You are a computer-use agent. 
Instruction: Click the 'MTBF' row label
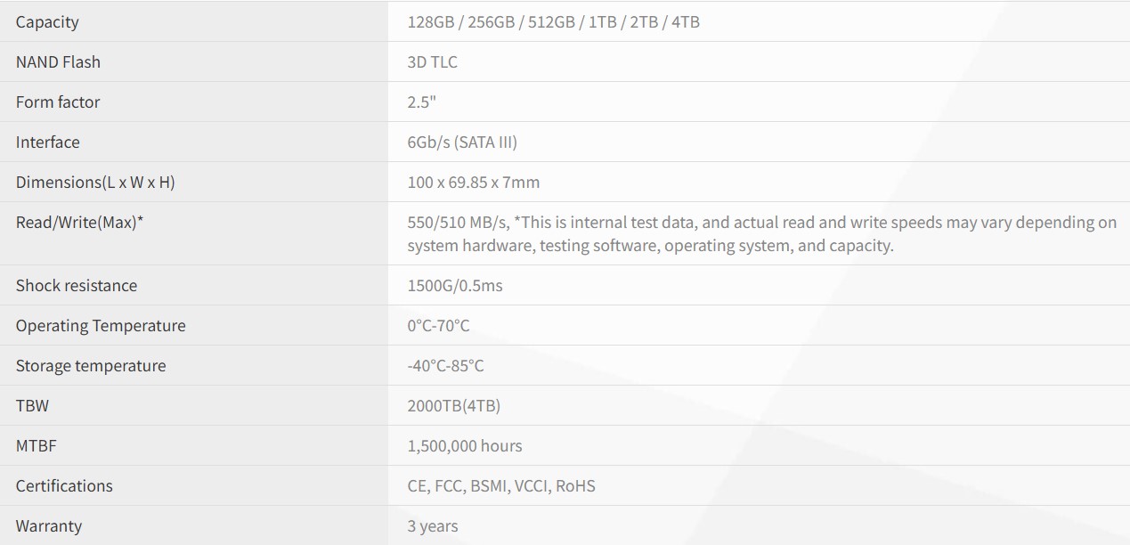(x=37, y=445)
